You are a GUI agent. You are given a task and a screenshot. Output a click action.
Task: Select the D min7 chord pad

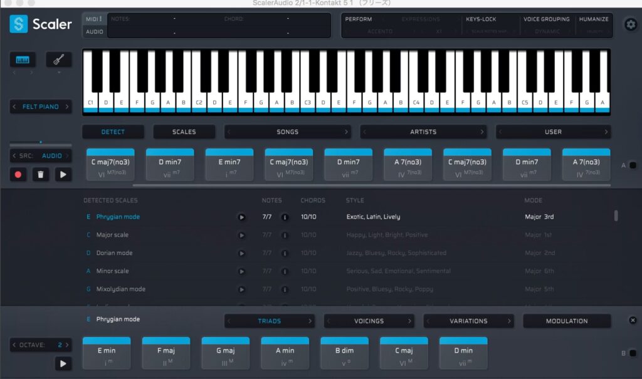(170, 165)
